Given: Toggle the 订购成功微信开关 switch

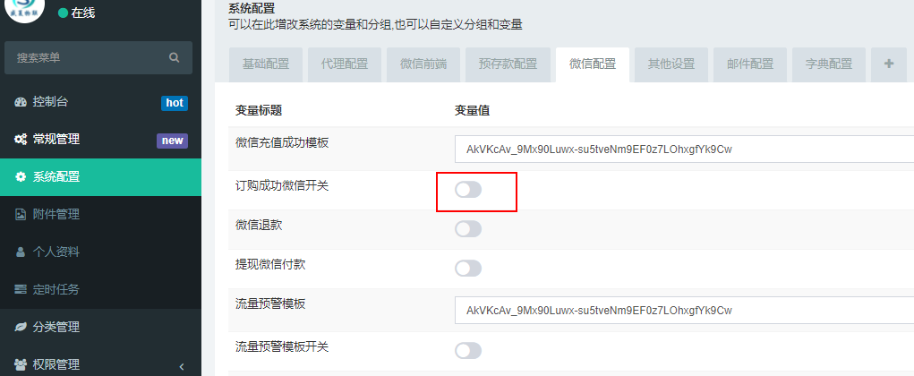Looking at the screenshot, I should [x=468, y=190].
